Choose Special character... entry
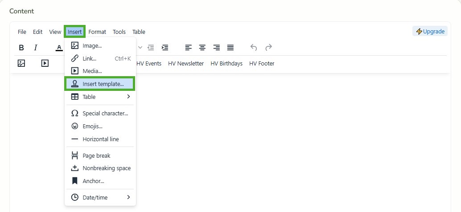This screenshot has height=212, width=461. coord(100,113)
